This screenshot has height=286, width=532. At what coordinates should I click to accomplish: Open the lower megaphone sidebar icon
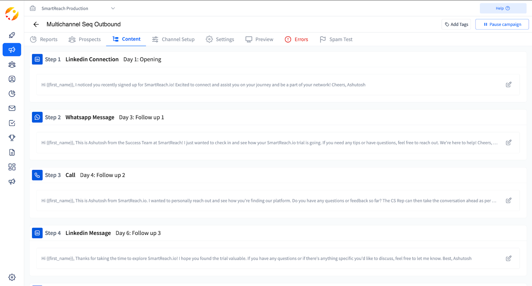coord(12,181)
